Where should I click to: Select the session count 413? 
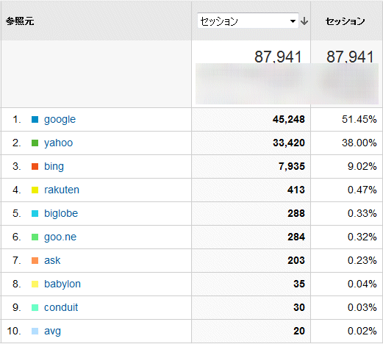pyautogui.click(x=296, y=190)
